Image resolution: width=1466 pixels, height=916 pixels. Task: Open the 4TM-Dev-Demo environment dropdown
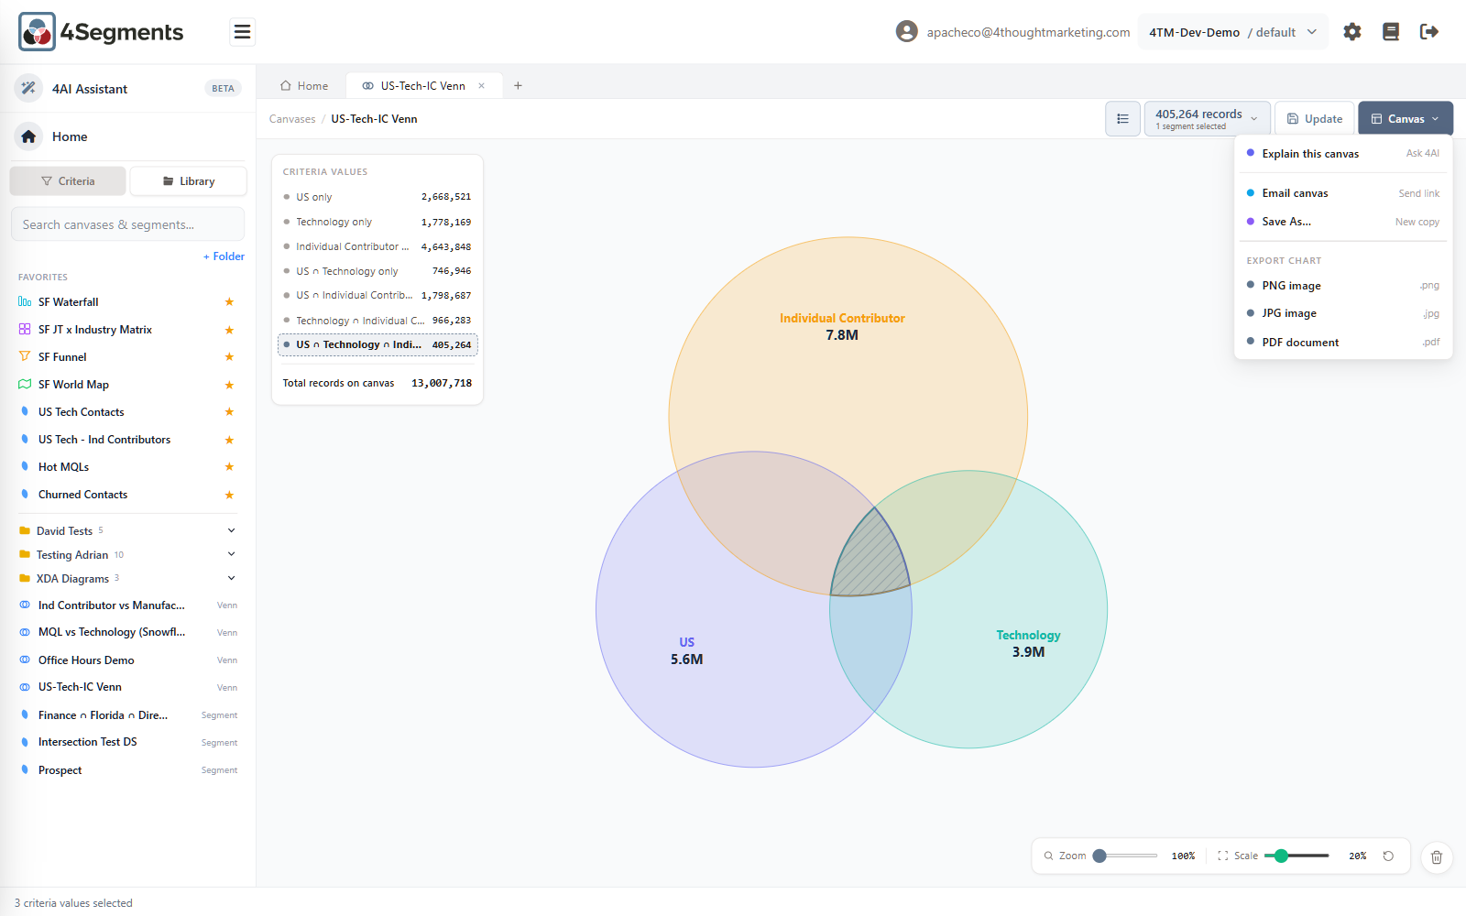click(1232, 32)
